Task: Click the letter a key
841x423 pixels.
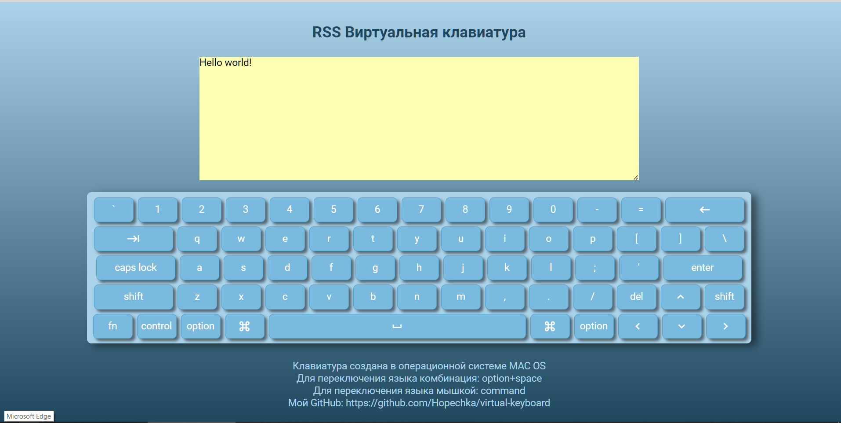Action: click(199, 268)
